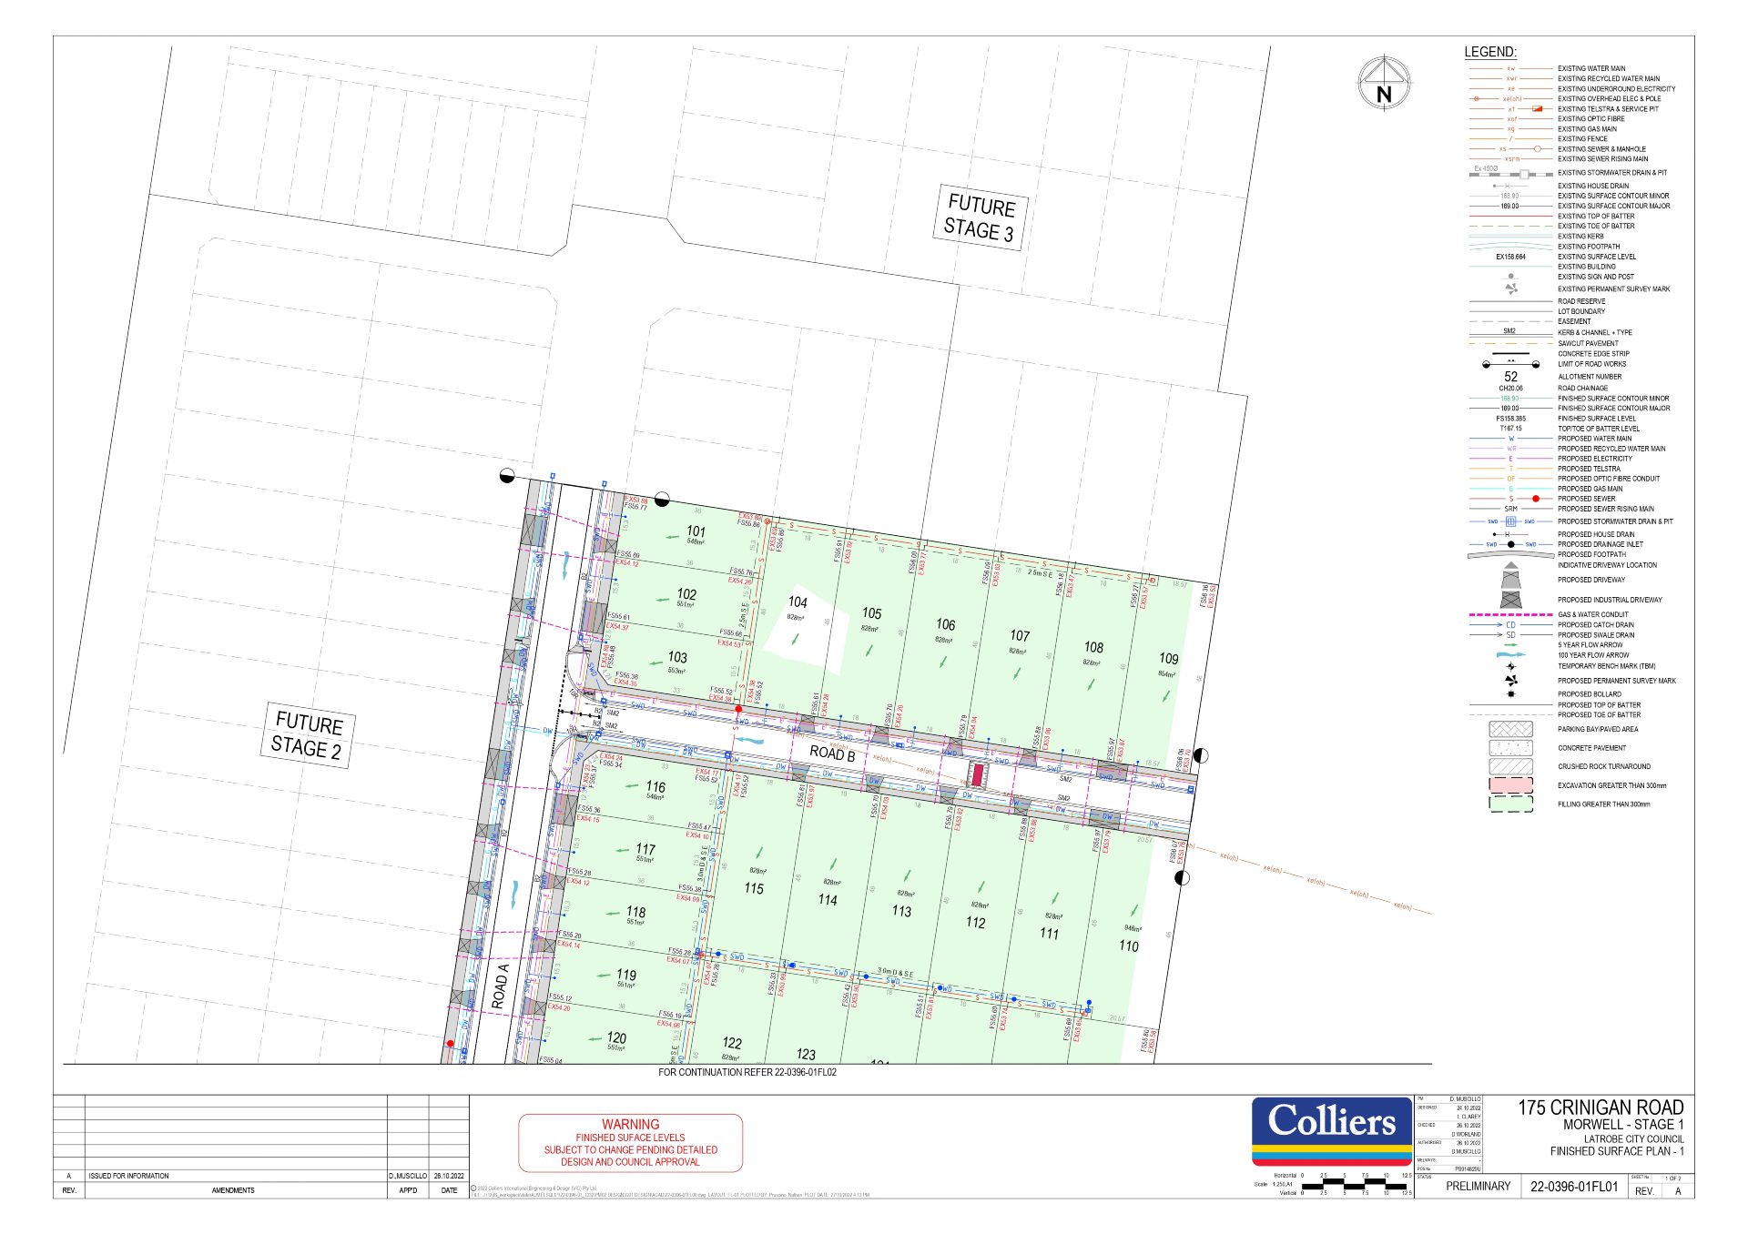The height and width of the screenshot is (1234, 1748).
Task: Click the red warning finished surface levels box
Action: point(630,1143)
